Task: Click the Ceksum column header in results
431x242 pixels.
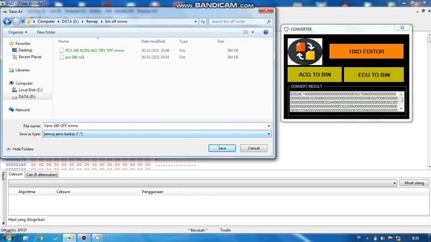Action: (x=63, y=192)
